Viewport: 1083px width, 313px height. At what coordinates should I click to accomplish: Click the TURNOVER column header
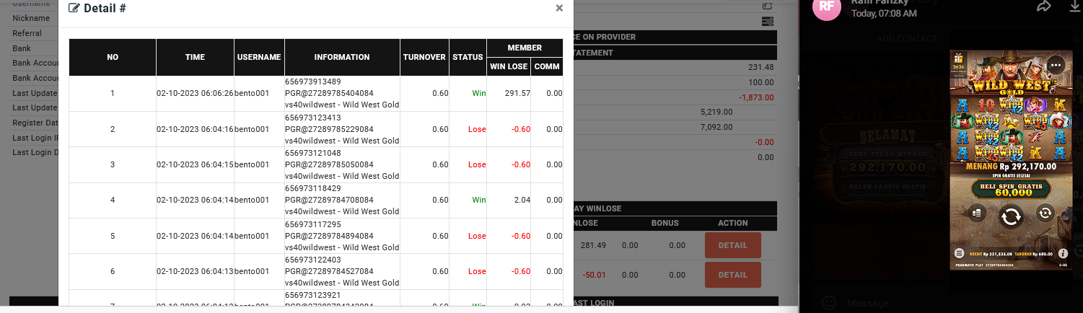[424, 57]
